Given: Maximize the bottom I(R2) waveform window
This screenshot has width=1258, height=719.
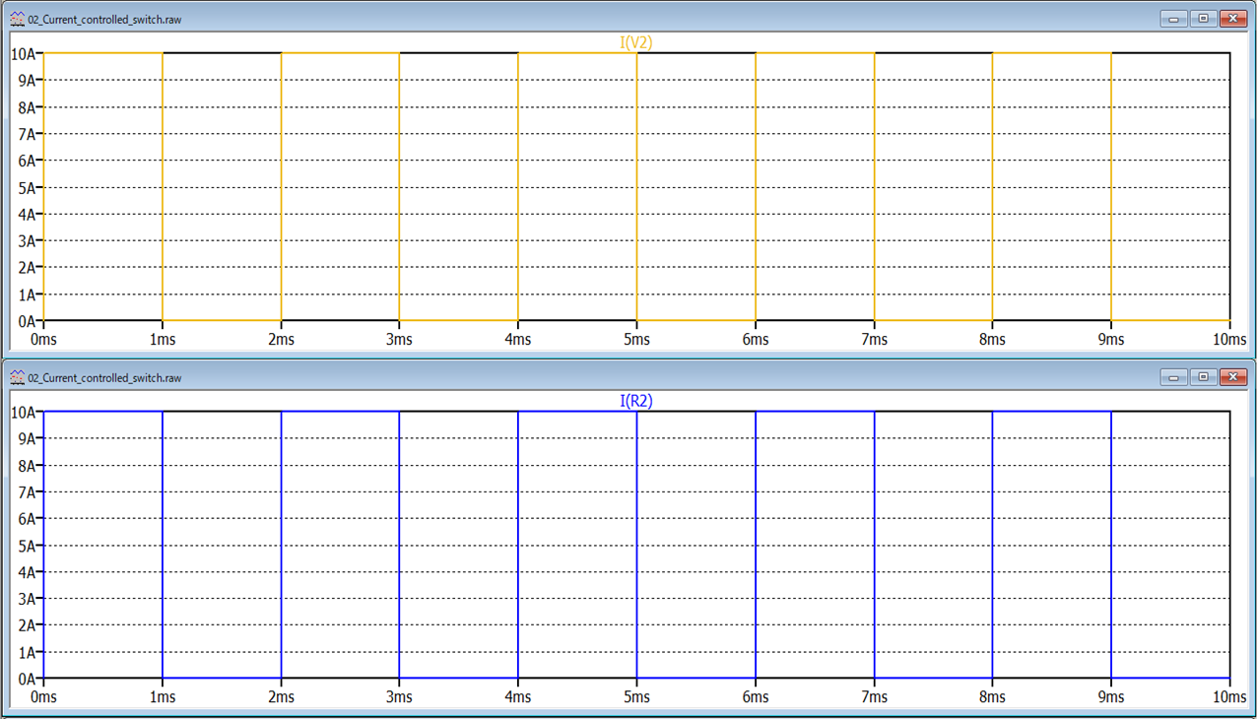Looking at the screenshot, I should [1203, 377].
